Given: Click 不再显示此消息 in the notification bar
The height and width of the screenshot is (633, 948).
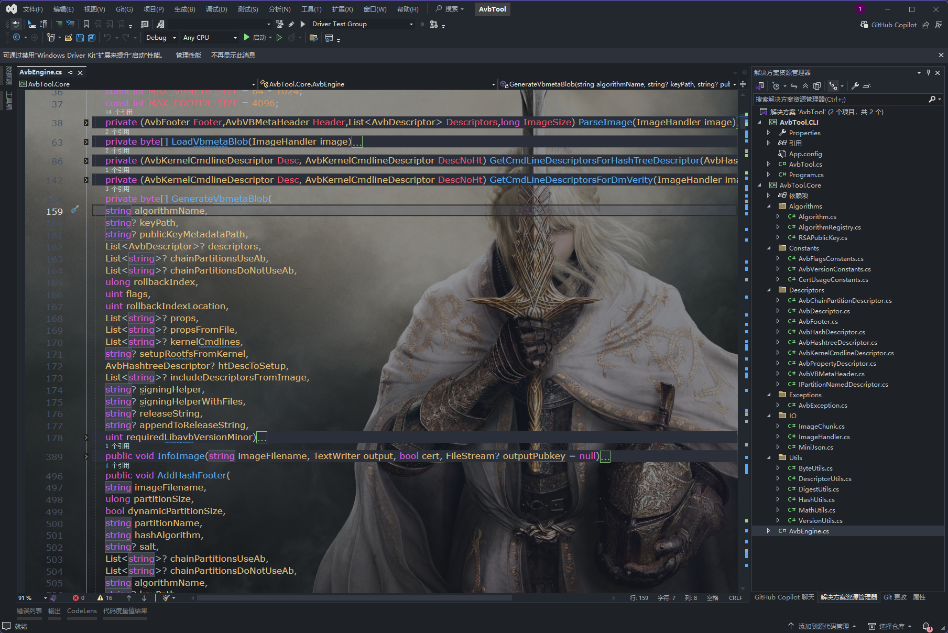Looking at the screenshot, I should [x=233, y=56].
